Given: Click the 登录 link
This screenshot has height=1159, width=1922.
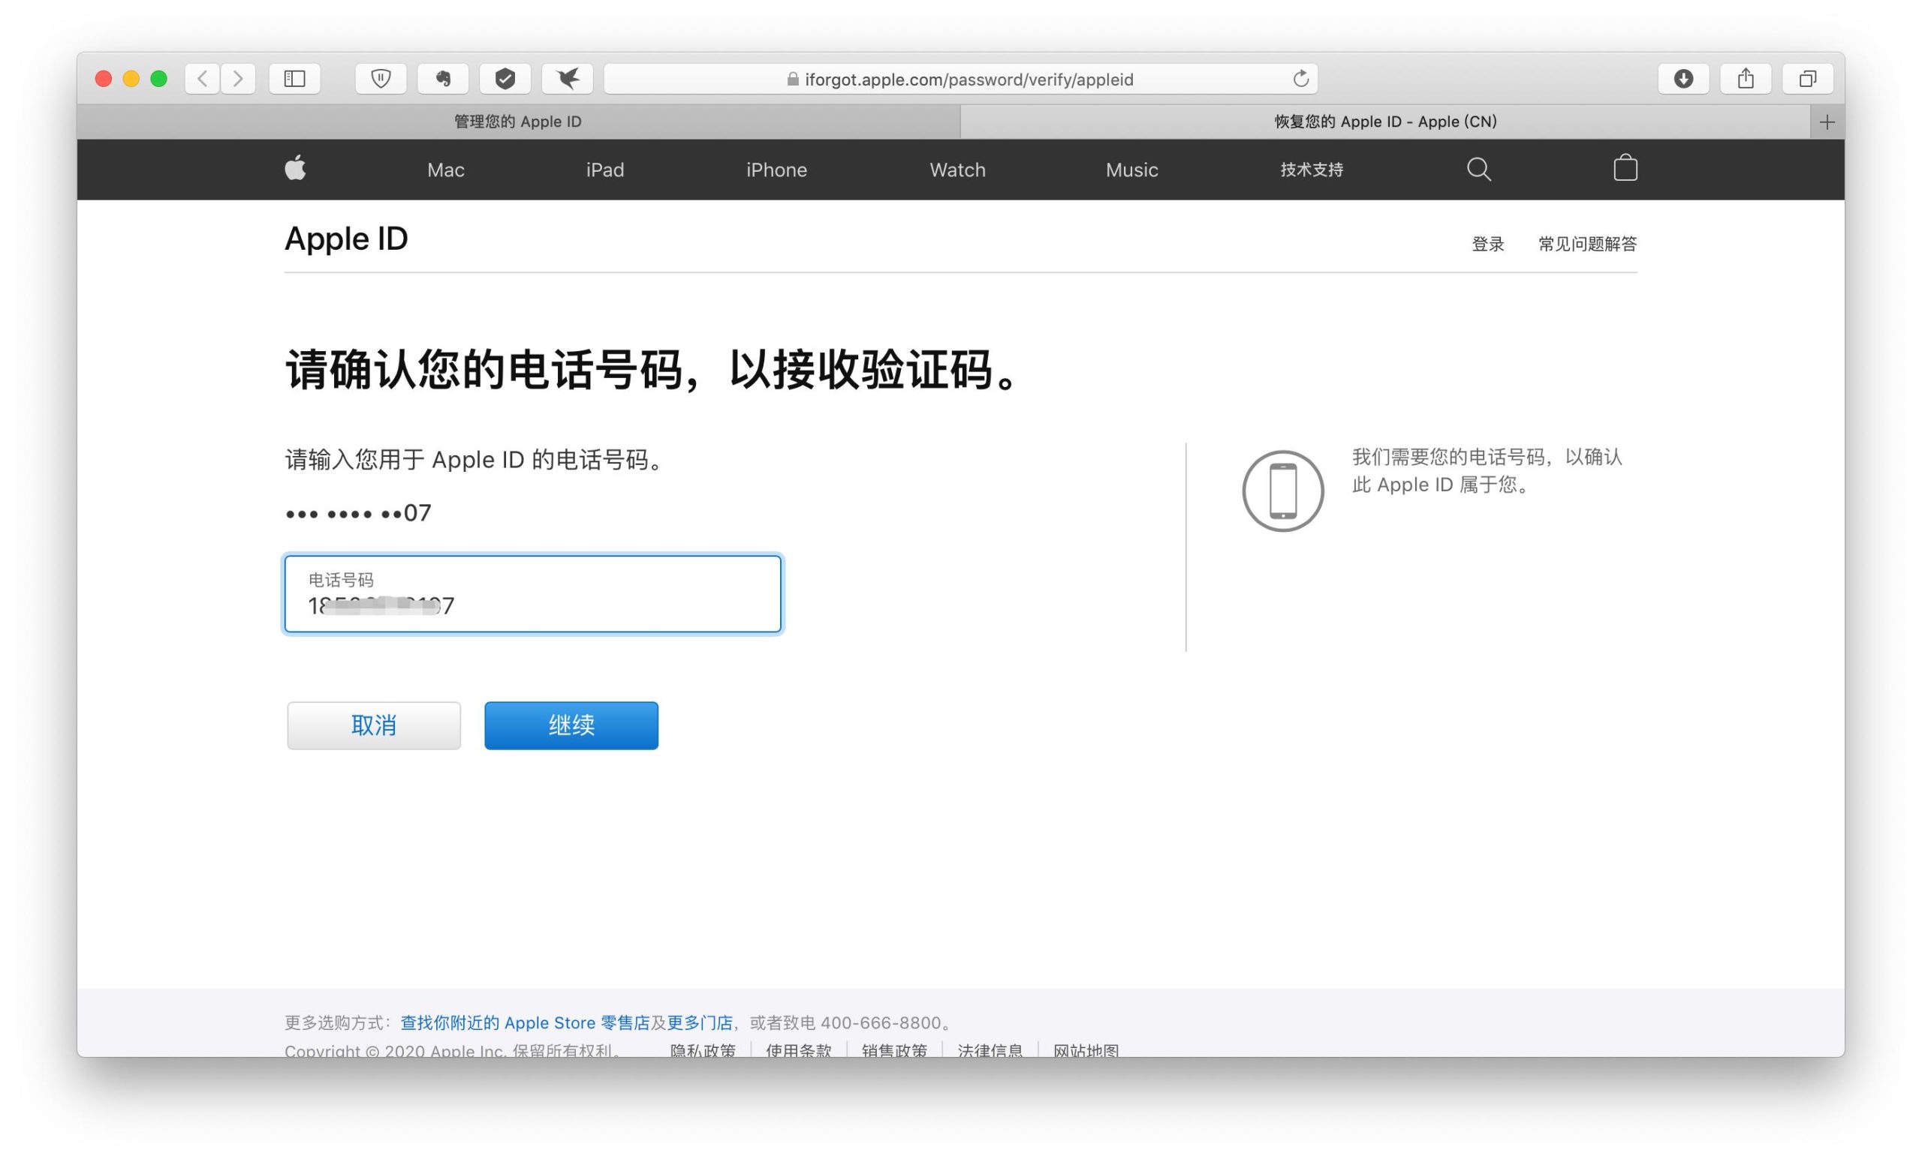Looking at the screenshot, I should pos(1487,244).
